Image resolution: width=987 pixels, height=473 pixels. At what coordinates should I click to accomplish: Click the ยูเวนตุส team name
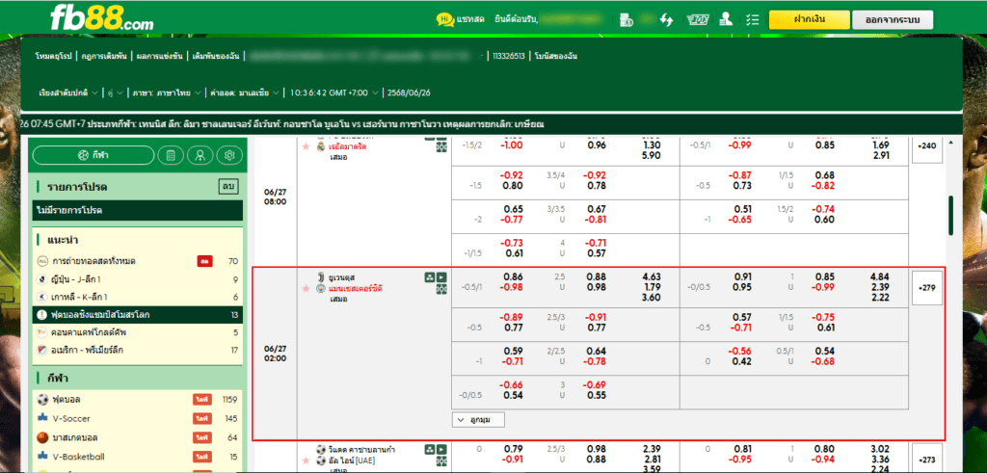coord(342,277)
